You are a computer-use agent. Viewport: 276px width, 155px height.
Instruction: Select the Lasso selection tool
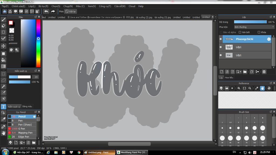[x=3, y=80]
